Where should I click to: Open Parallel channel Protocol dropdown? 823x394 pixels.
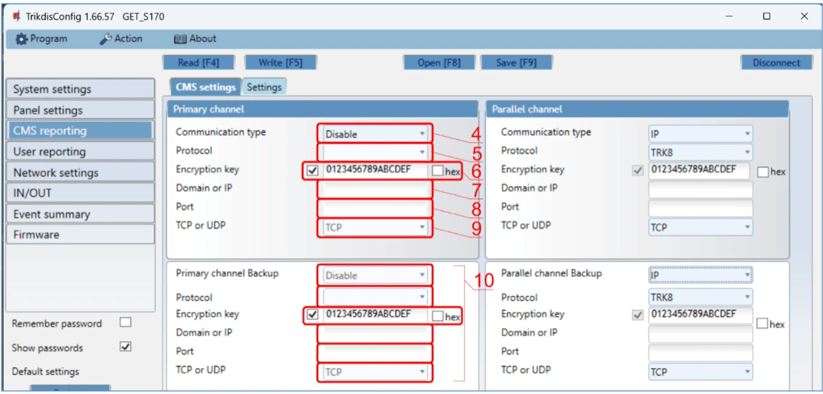coord(700,152)
